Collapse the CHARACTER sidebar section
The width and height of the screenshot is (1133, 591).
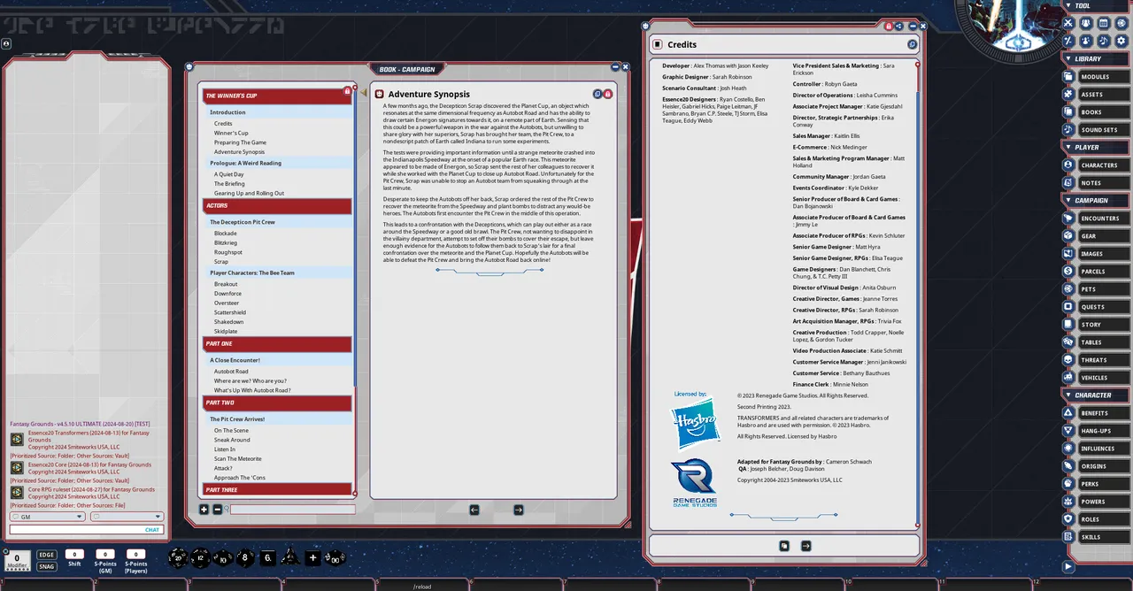coord(1095,395)
